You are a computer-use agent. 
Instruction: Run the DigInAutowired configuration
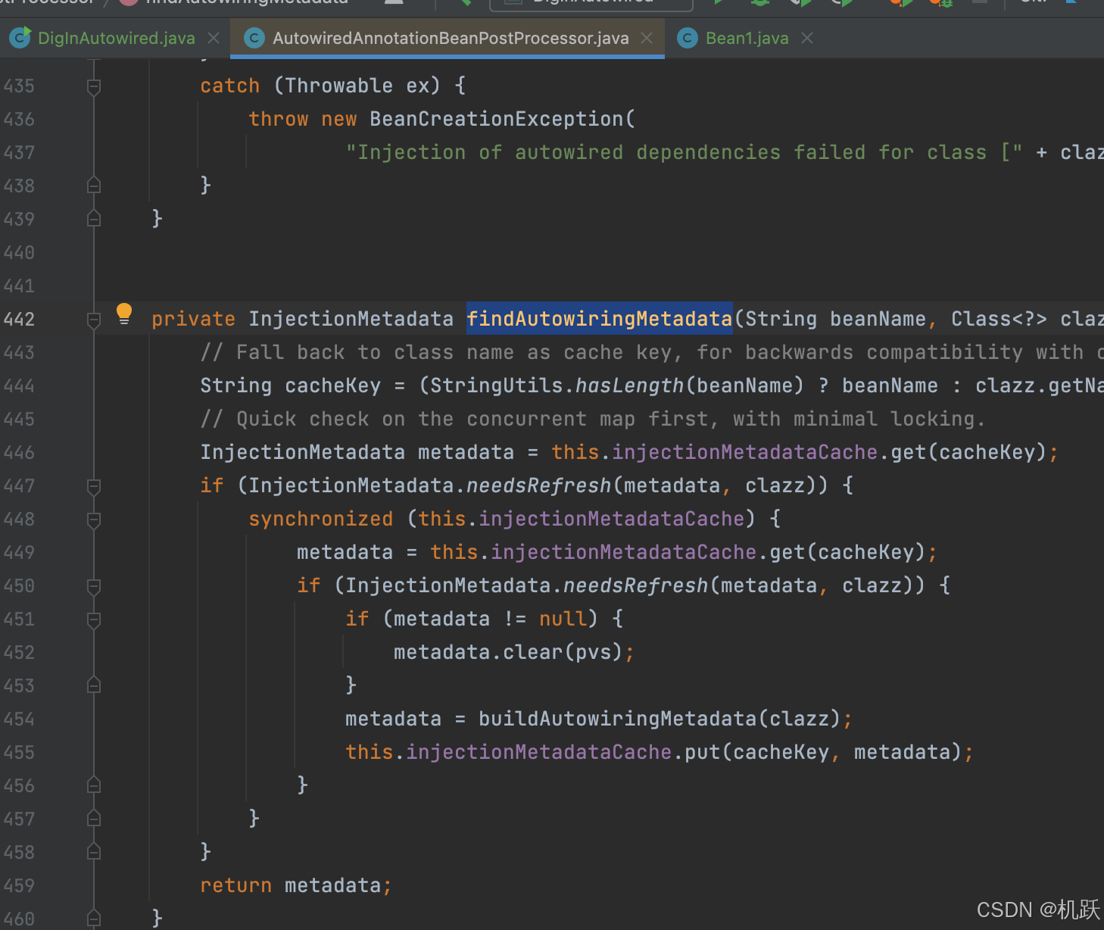(719, 3)
